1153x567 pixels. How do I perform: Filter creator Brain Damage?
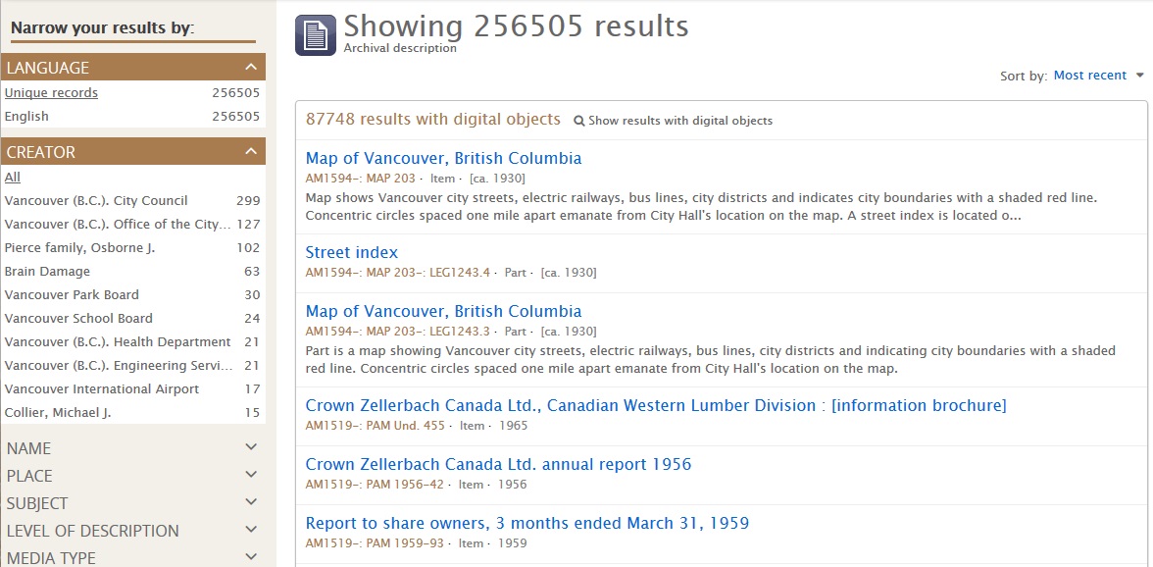[x=47, y=272]
